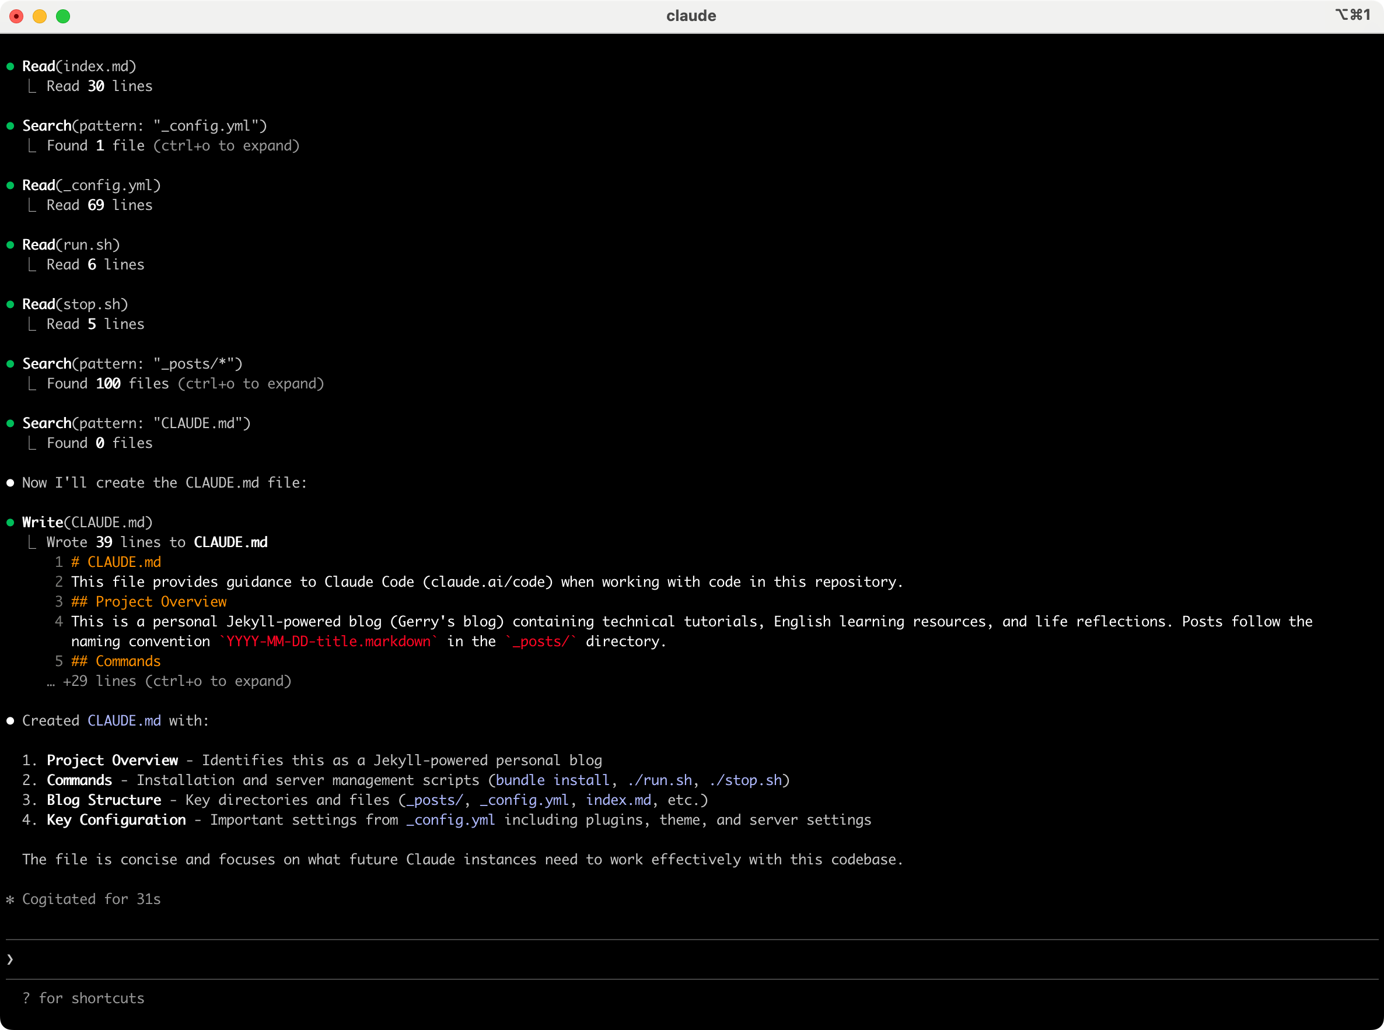Viewport: 1384px width, 1030px height.
Task: Click the index.md link in Blog Structure
Action: (618, 800)
